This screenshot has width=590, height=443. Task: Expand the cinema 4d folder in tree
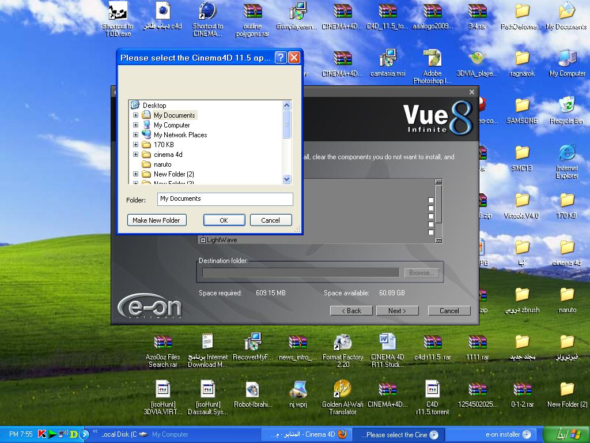pos(135,154)
